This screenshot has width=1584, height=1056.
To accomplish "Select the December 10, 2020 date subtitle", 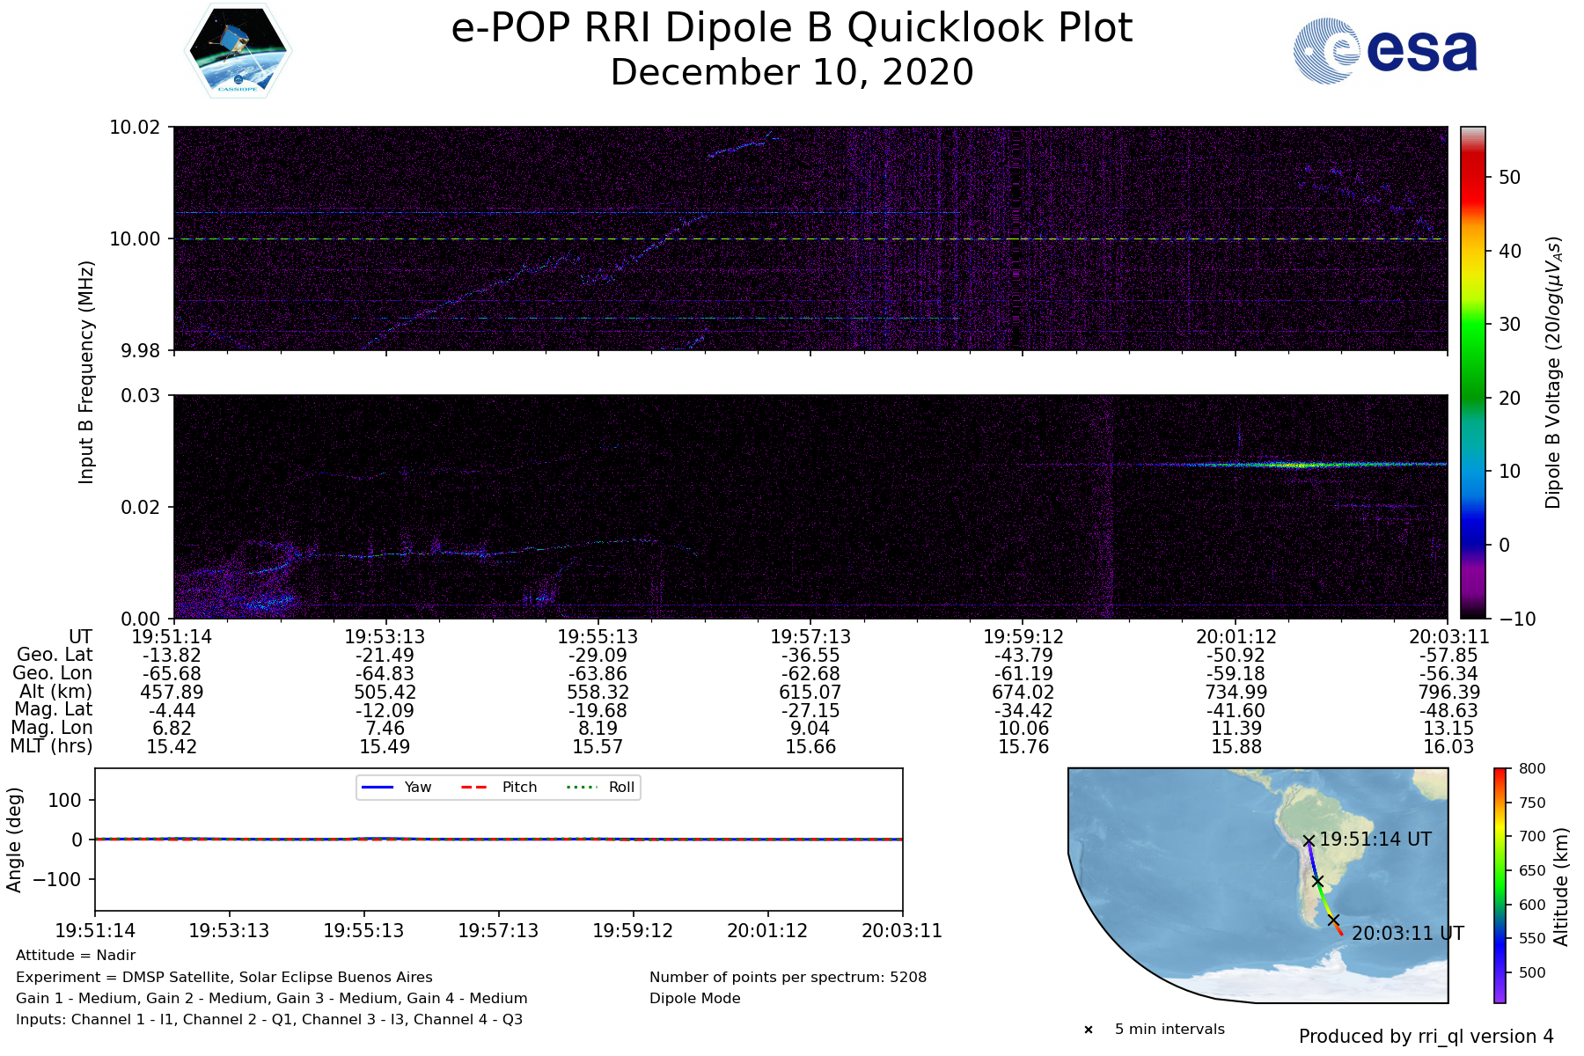I will click(x=791, y=72).
